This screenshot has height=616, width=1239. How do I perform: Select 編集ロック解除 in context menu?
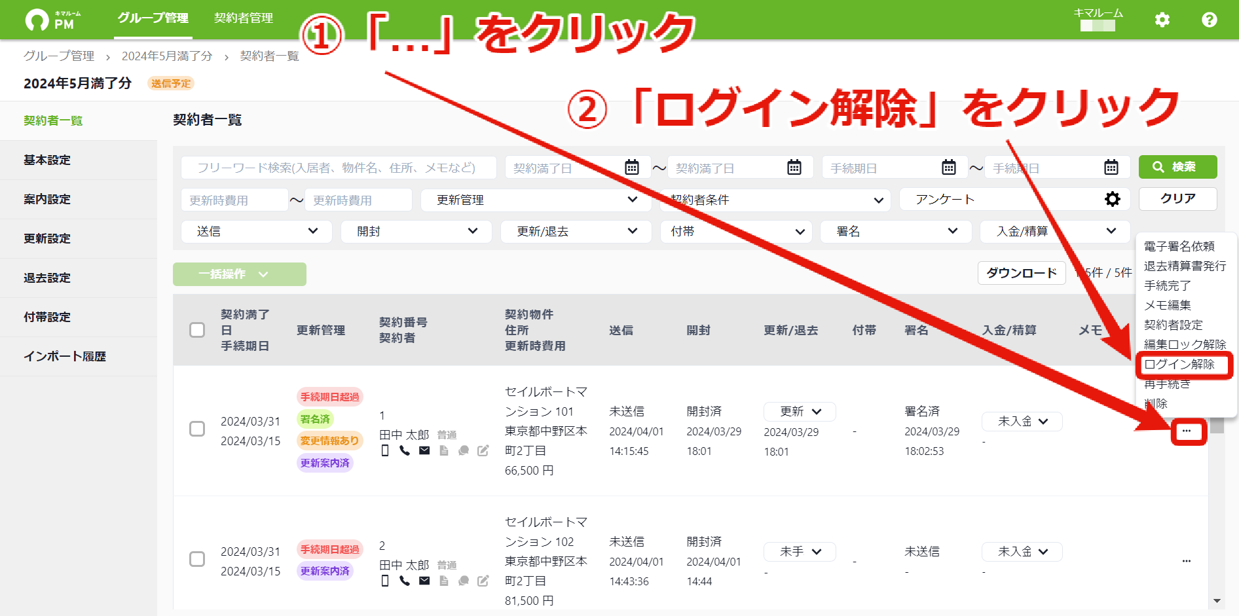tap(1185, 344)
